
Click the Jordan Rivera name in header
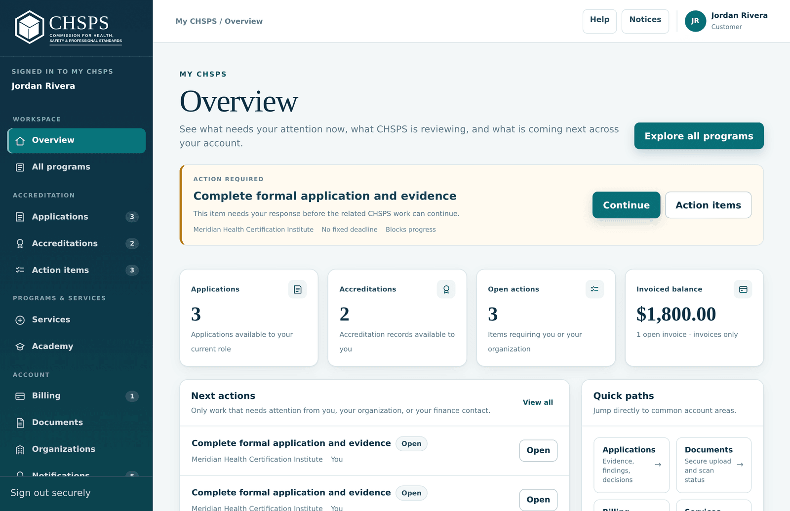pyautogui.click(x=739, y=15)
